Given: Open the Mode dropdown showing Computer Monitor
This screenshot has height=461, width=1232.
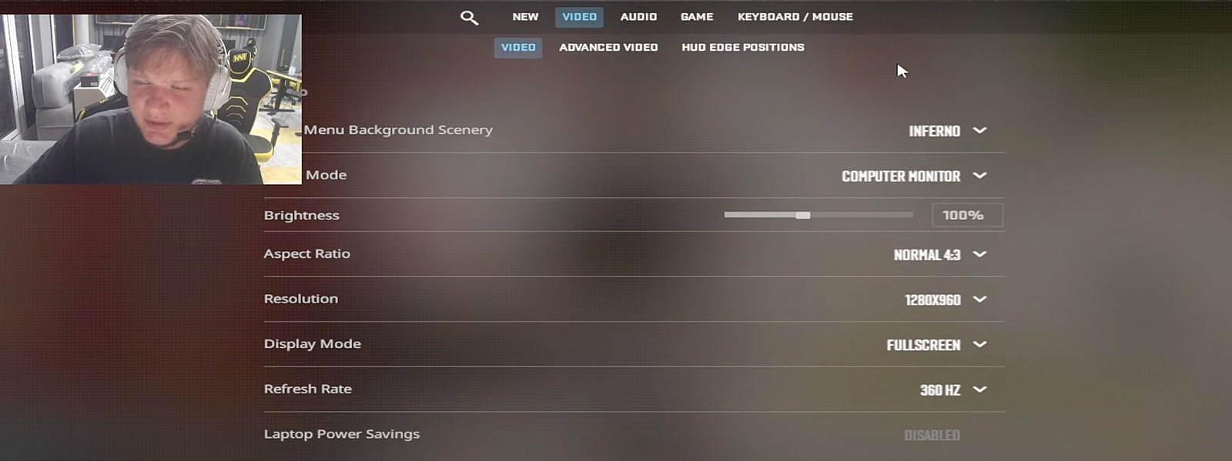Looking at the screenshot, I should (x=913, y=176).
